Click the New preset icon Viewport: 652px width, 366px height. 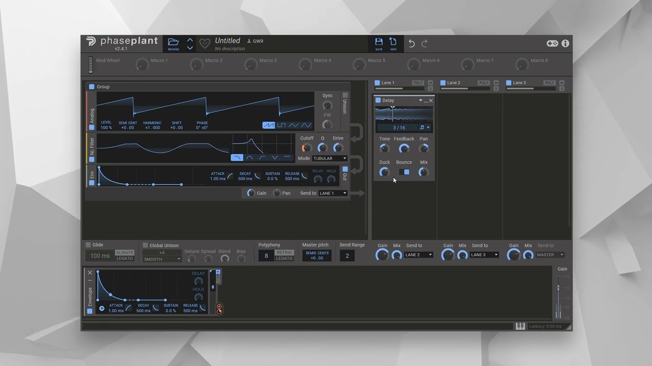(x=393, y=42)
